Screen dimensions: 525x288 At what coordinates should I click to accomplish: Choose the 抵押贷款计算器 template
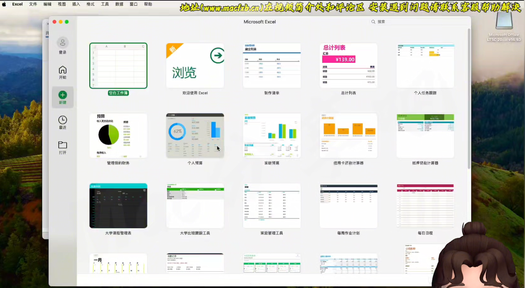[x=425, y=135]
